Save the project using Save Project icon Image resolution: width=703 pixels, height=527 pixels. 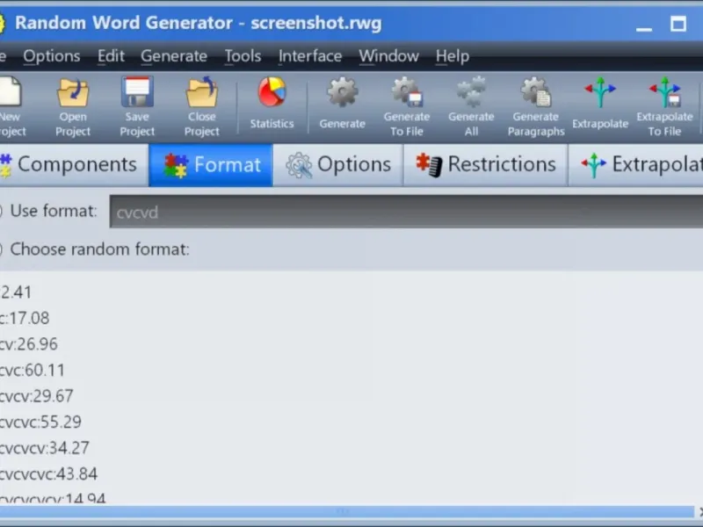pyautogui.click(x=137, y=92)
